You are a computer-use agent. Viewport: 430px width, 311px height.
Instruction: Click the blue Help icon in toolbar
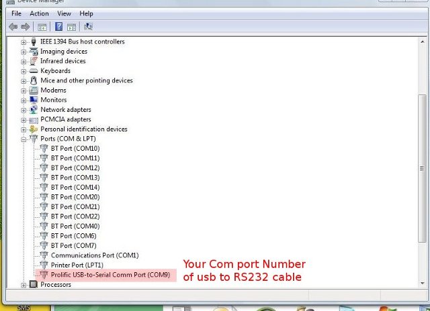(58, 27)
